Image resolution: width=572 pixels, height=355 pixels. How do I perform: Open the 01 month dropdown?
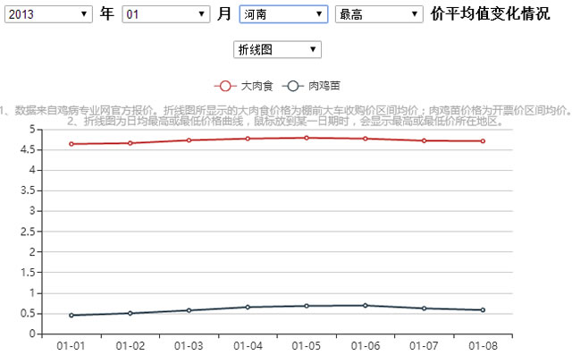click(166, 14)
